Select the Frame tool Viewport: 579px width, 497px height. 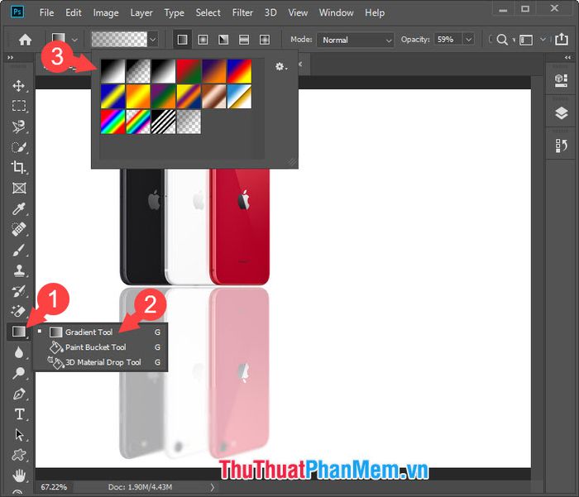[x=19, y=188]
